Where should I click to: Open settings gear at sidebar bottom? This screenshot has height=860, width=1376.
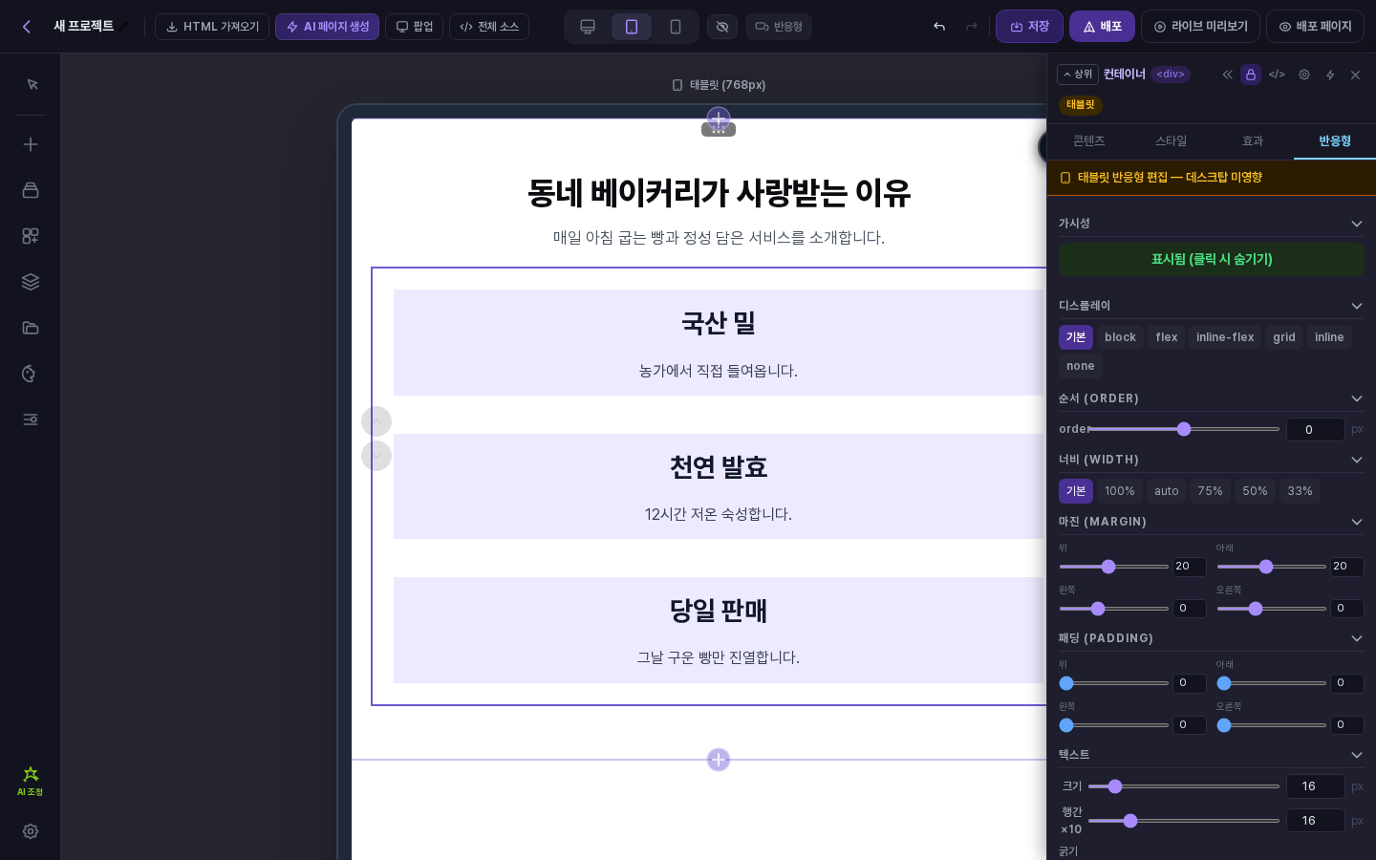[31, 831]
